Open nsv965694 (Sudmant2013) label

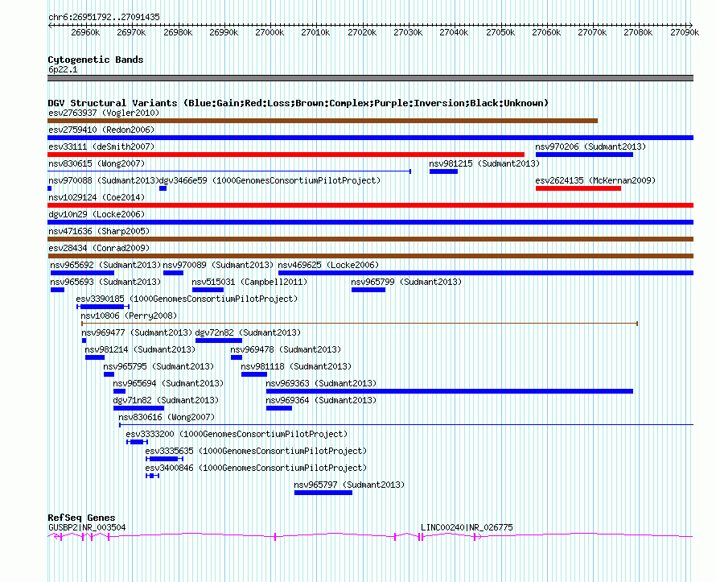click(x=168, y=383)
